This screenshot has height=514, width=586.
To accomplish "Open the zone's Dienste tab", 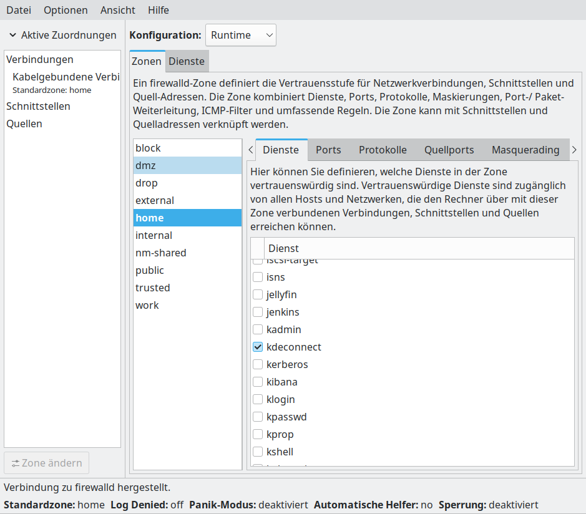I will 281,150.
